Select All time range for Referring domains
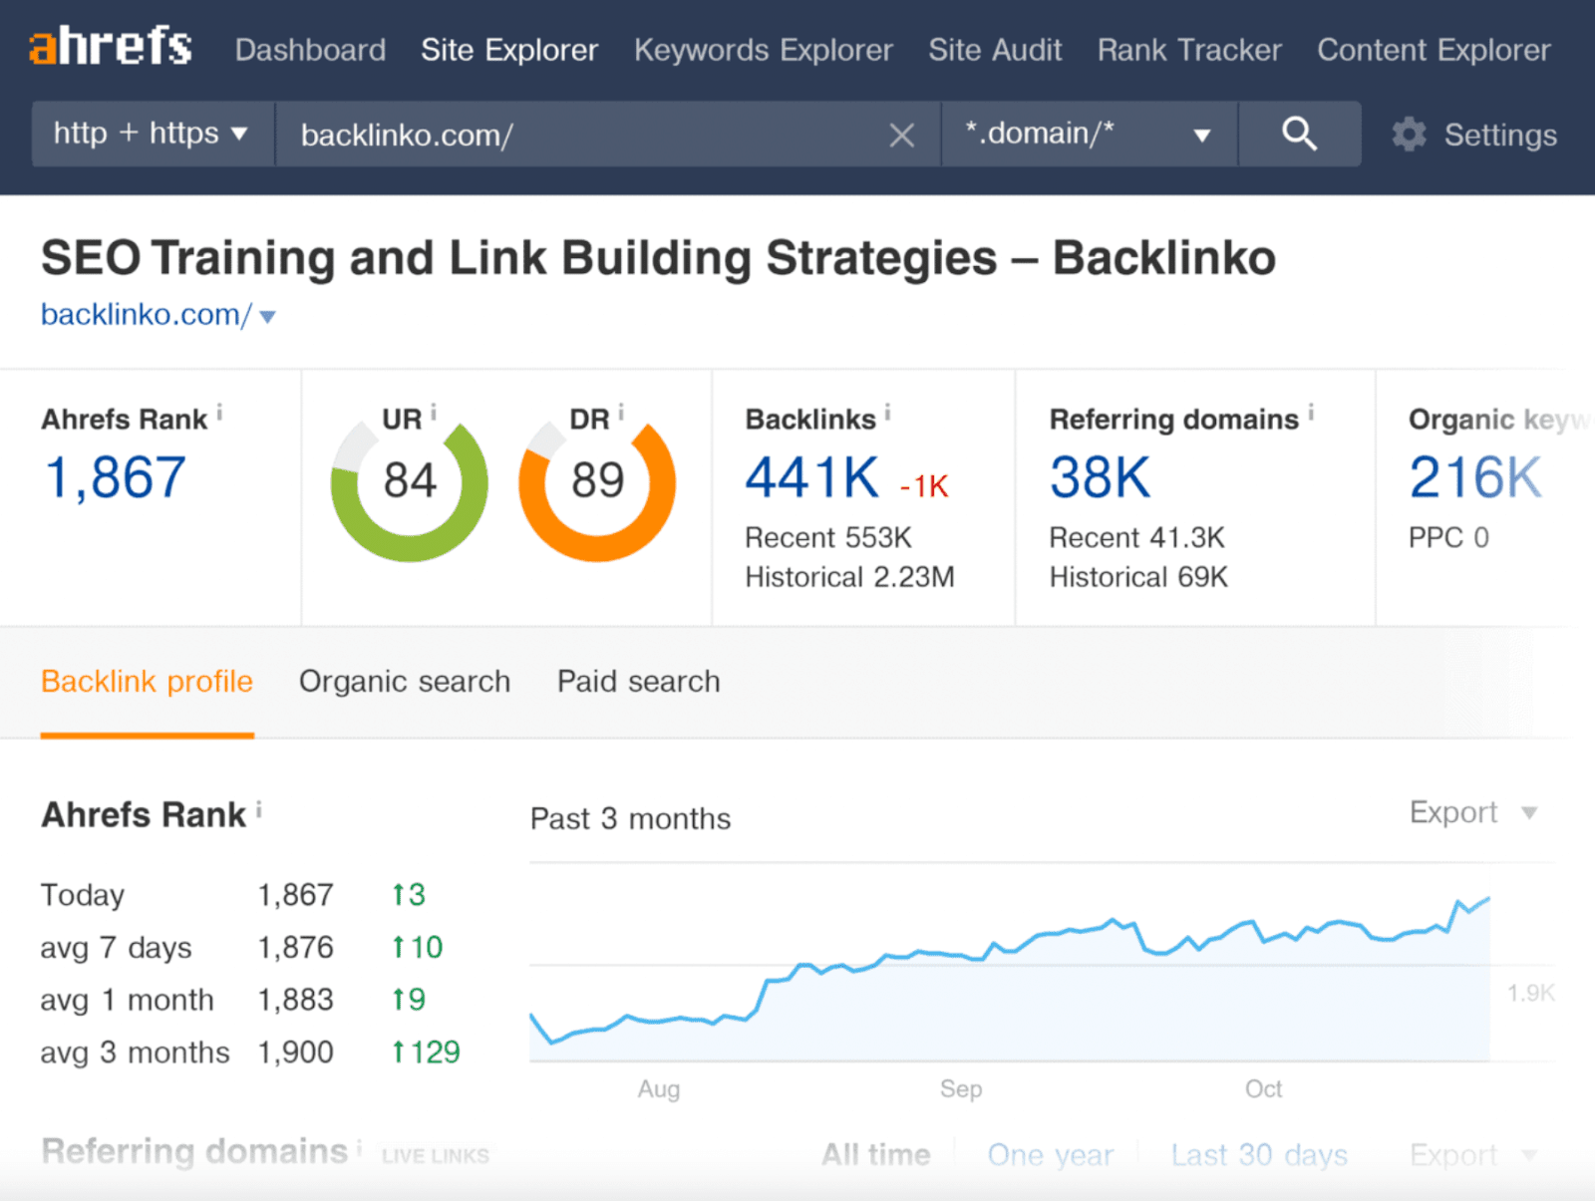Viewport: 1595px width, 1201px height. (x=876, y=1155)
